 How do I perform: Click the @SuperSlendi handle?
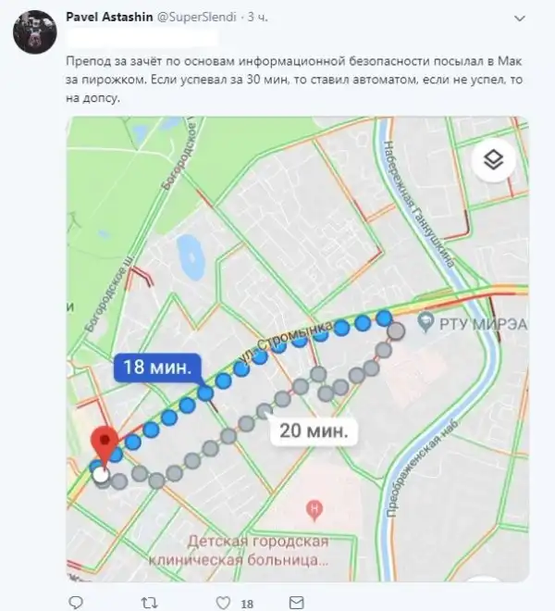196,18
